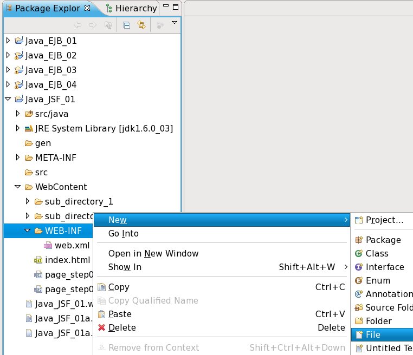Image resolution: width=413 pixels, height=355 pixels.
Task: Click the src/java source folder icon
Action: coord(29,114)
